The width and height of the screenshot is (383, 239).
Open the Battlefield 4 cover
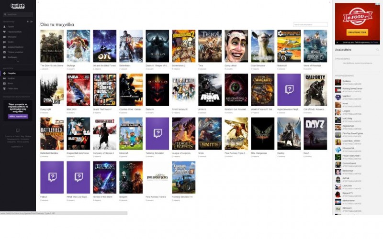[131, 46]
